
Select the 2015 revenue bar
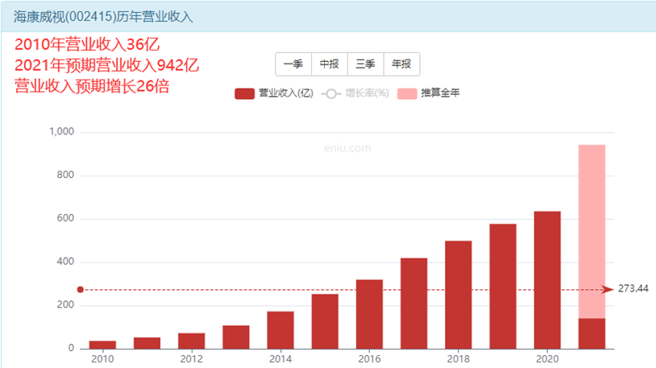[325, 321]
